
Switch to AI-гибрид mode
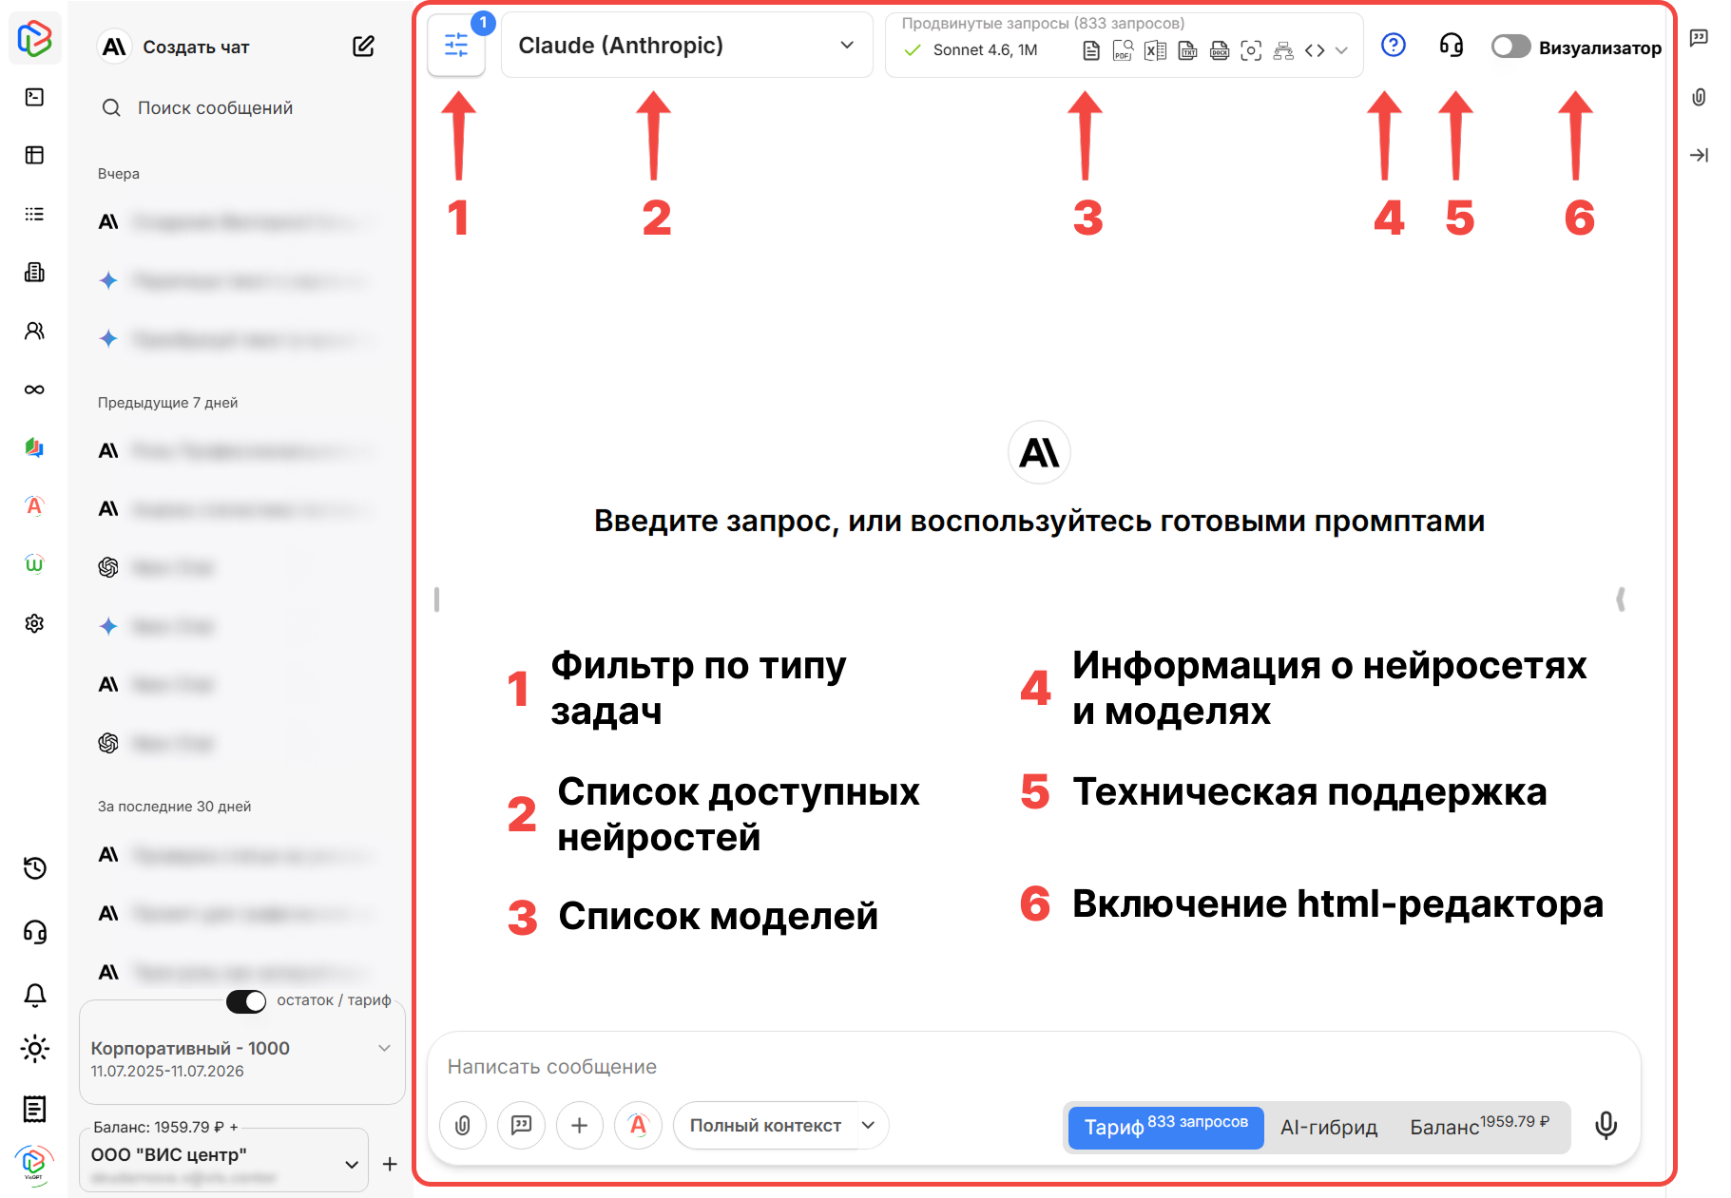(1329, 1128)
